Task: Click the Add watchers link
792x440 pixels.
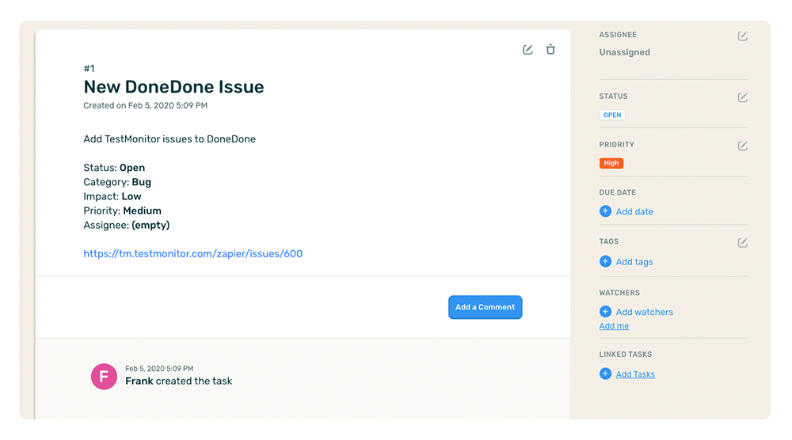Action: (645, 313)
